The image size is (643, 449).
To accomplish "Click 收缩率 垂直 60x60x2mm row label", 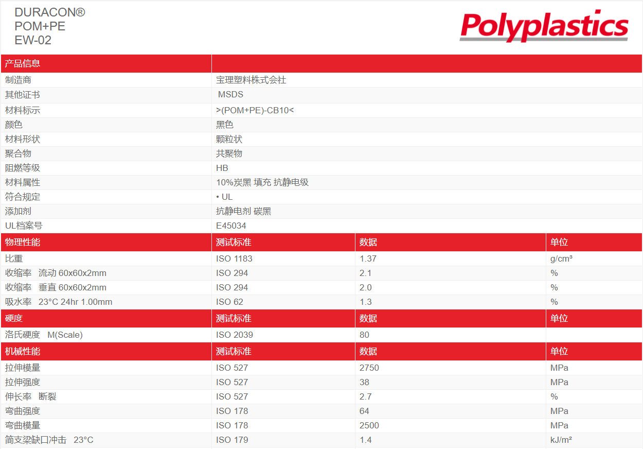I will [56, 287].
